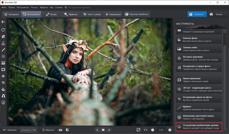Select the paint bucket fill tool
This screenshot has width=229, height=134.
[x=4, y=89]
